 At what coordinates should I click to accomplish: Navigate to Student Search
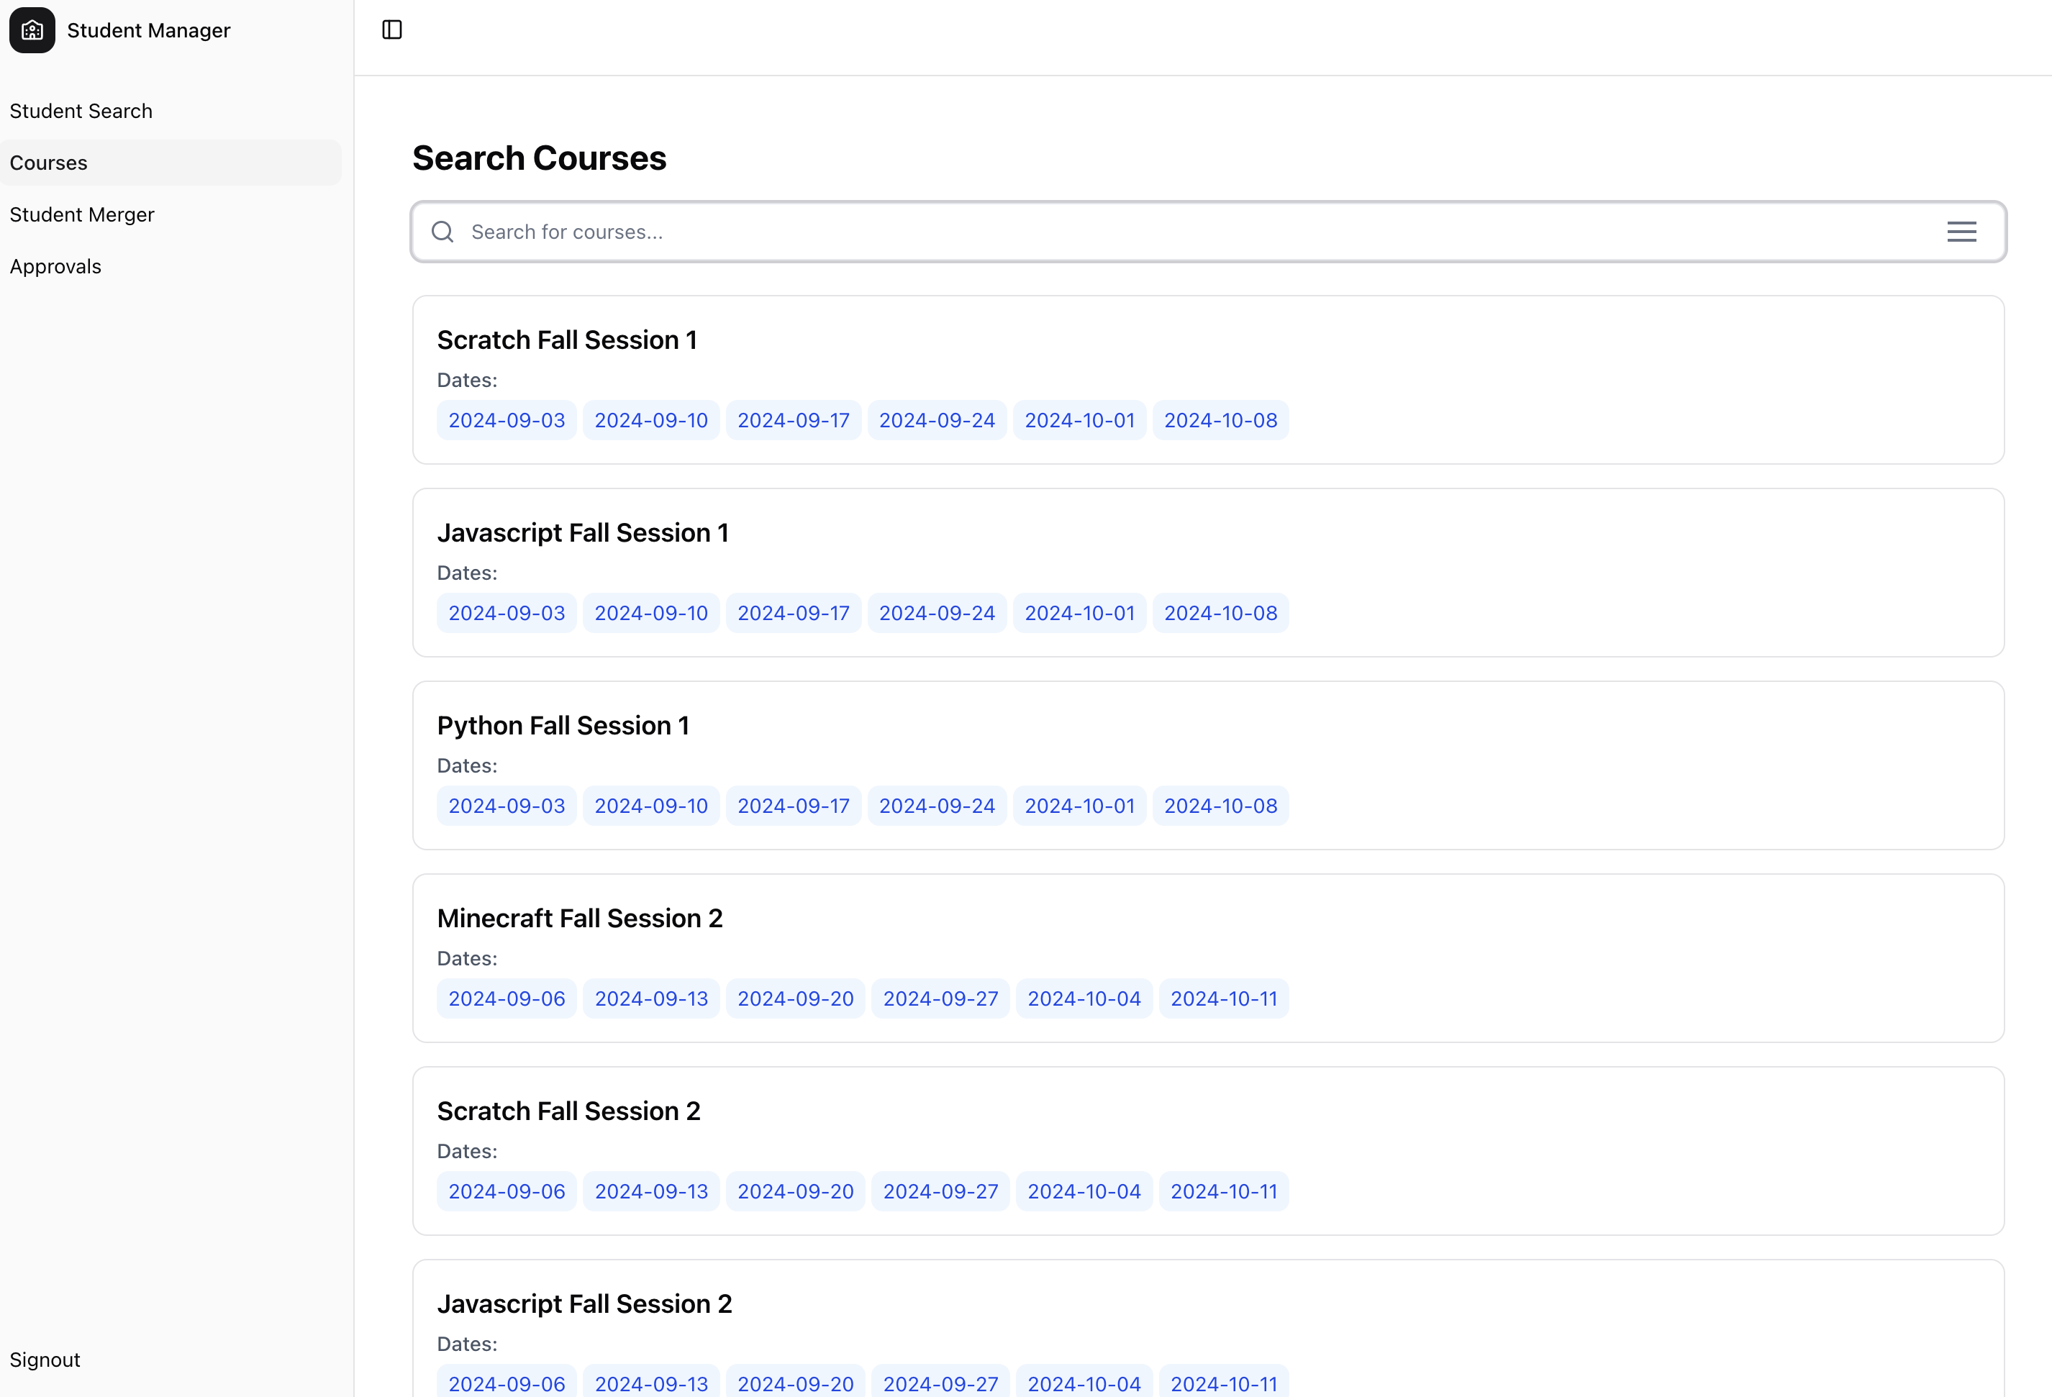pyautogui.click(x=81, y=110)
